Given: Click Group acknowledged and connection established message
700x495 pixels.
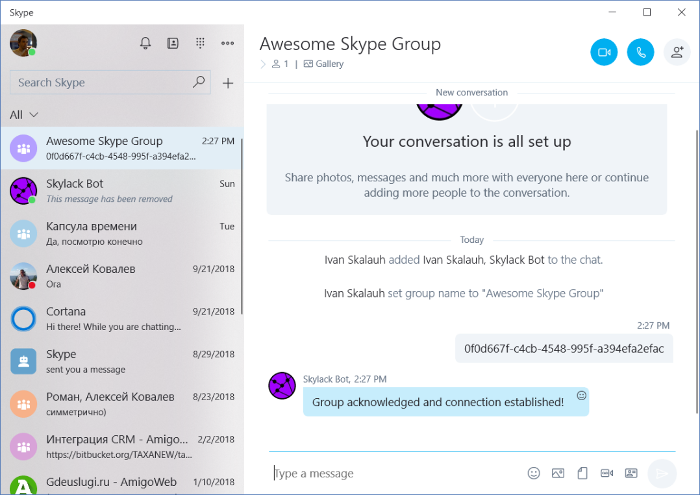Looking at the screenshot, I should click(445, 402).
